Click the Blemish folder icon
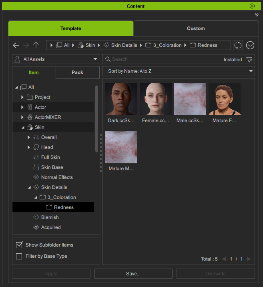The image size is (263, 287). click(x=36, y=217)
